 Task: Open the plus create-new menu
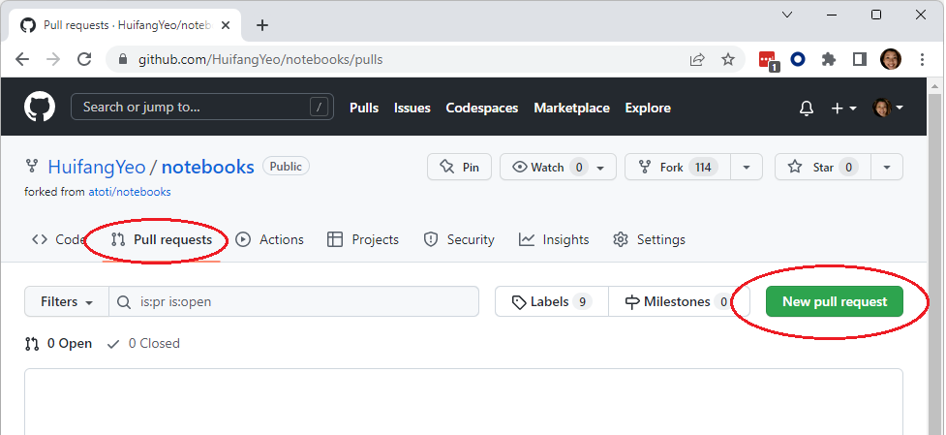[844, 108]
